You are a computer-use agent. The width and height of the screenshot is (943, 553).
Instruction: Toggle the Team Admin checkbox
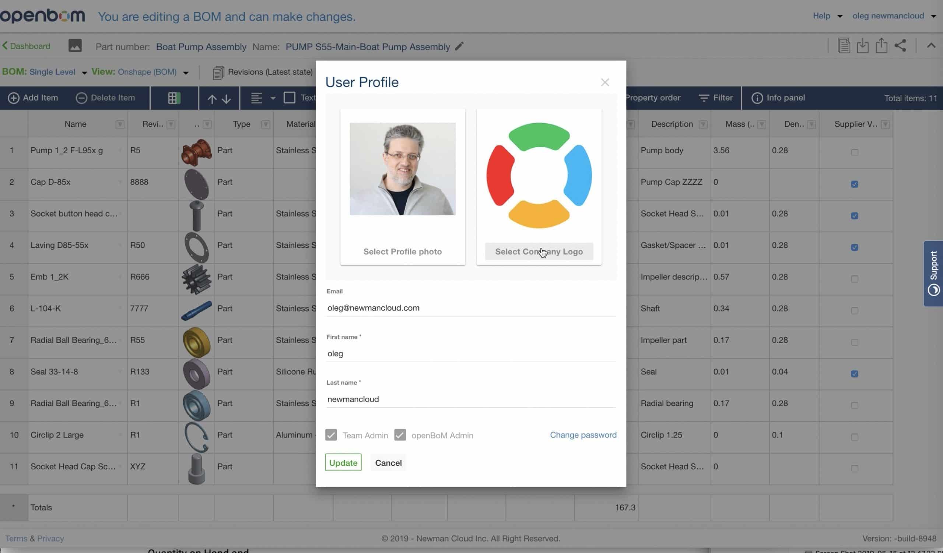(331, 435)
